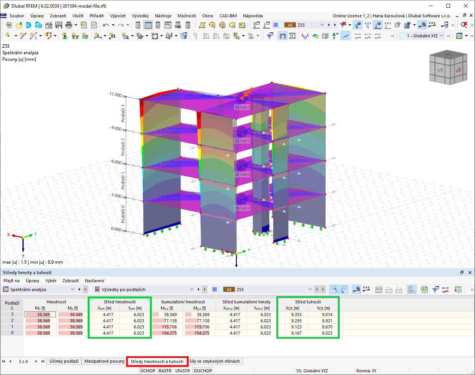
Task: Click the dimension tool icon
Action: (x=98, y=36)
